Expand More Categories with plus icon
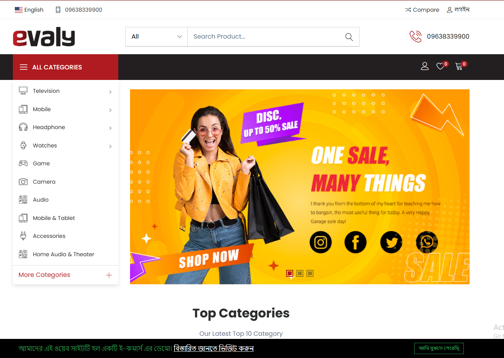Image resolution: width=504 pixels, height=358 pixels. (x=109, y=275)
